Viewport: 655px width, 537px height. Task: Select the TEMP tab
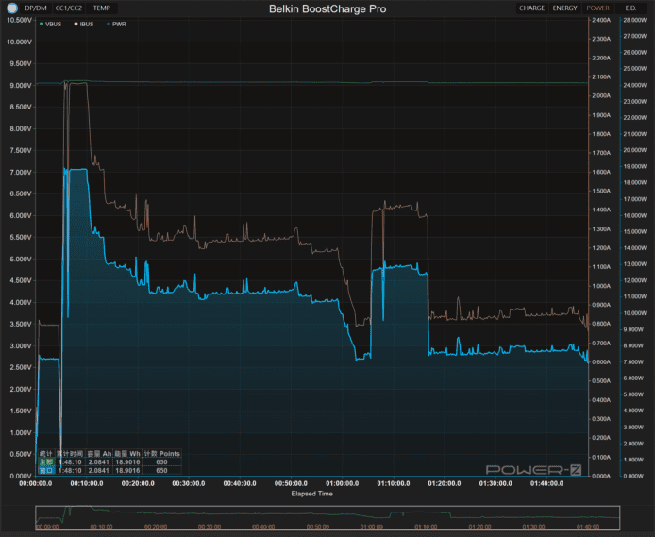(101, 8)
